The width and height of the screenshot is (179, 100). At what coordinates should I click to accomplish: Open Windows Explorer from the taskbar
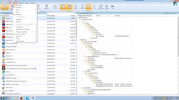pos(16,98)
